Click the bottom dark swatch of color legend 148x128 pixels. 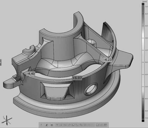click(x=143, y=121)
